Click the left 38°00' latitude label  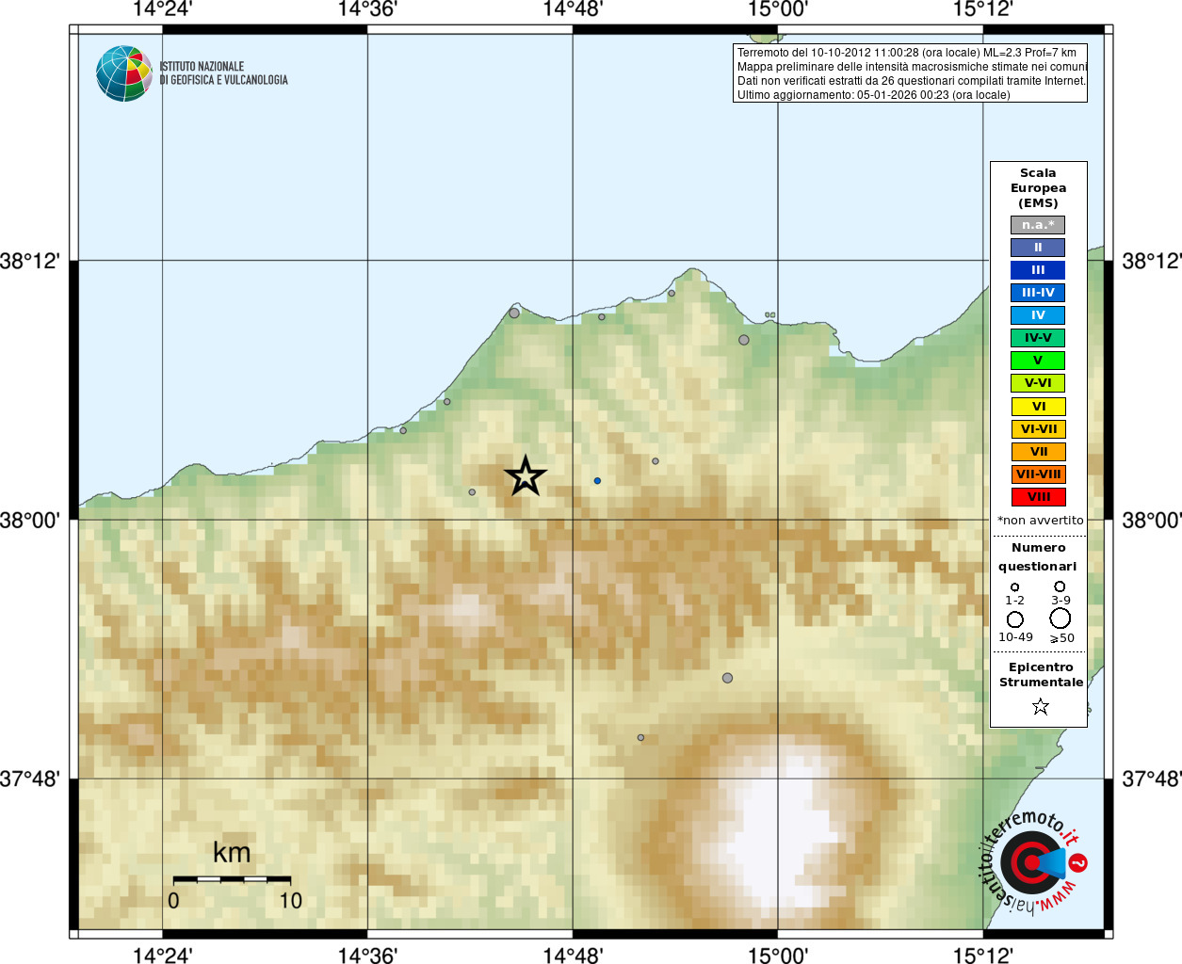(x=29, y=520)
